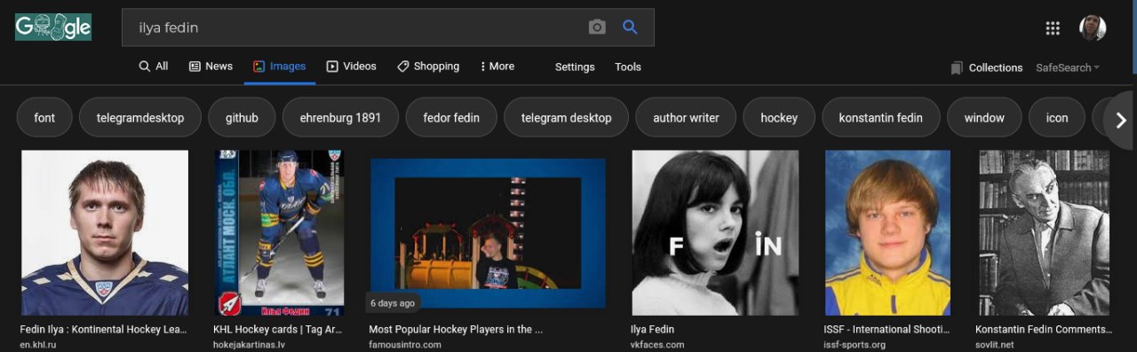Click the Google doodle logo

point(53,27)
